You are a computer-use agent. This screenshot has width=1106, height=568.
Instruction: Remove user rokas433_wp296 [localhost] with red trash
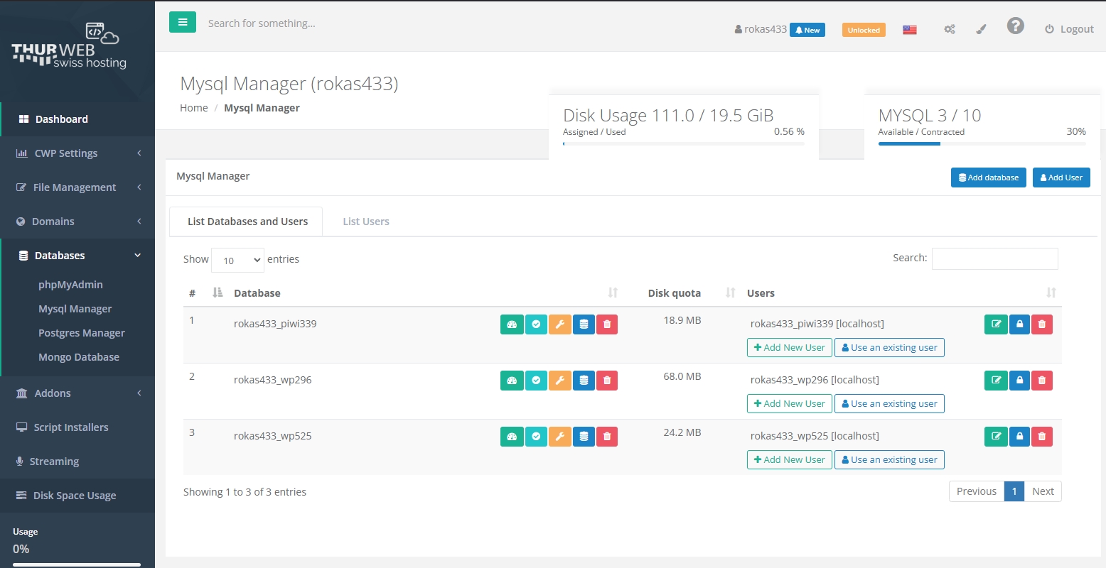[1042, 381]
